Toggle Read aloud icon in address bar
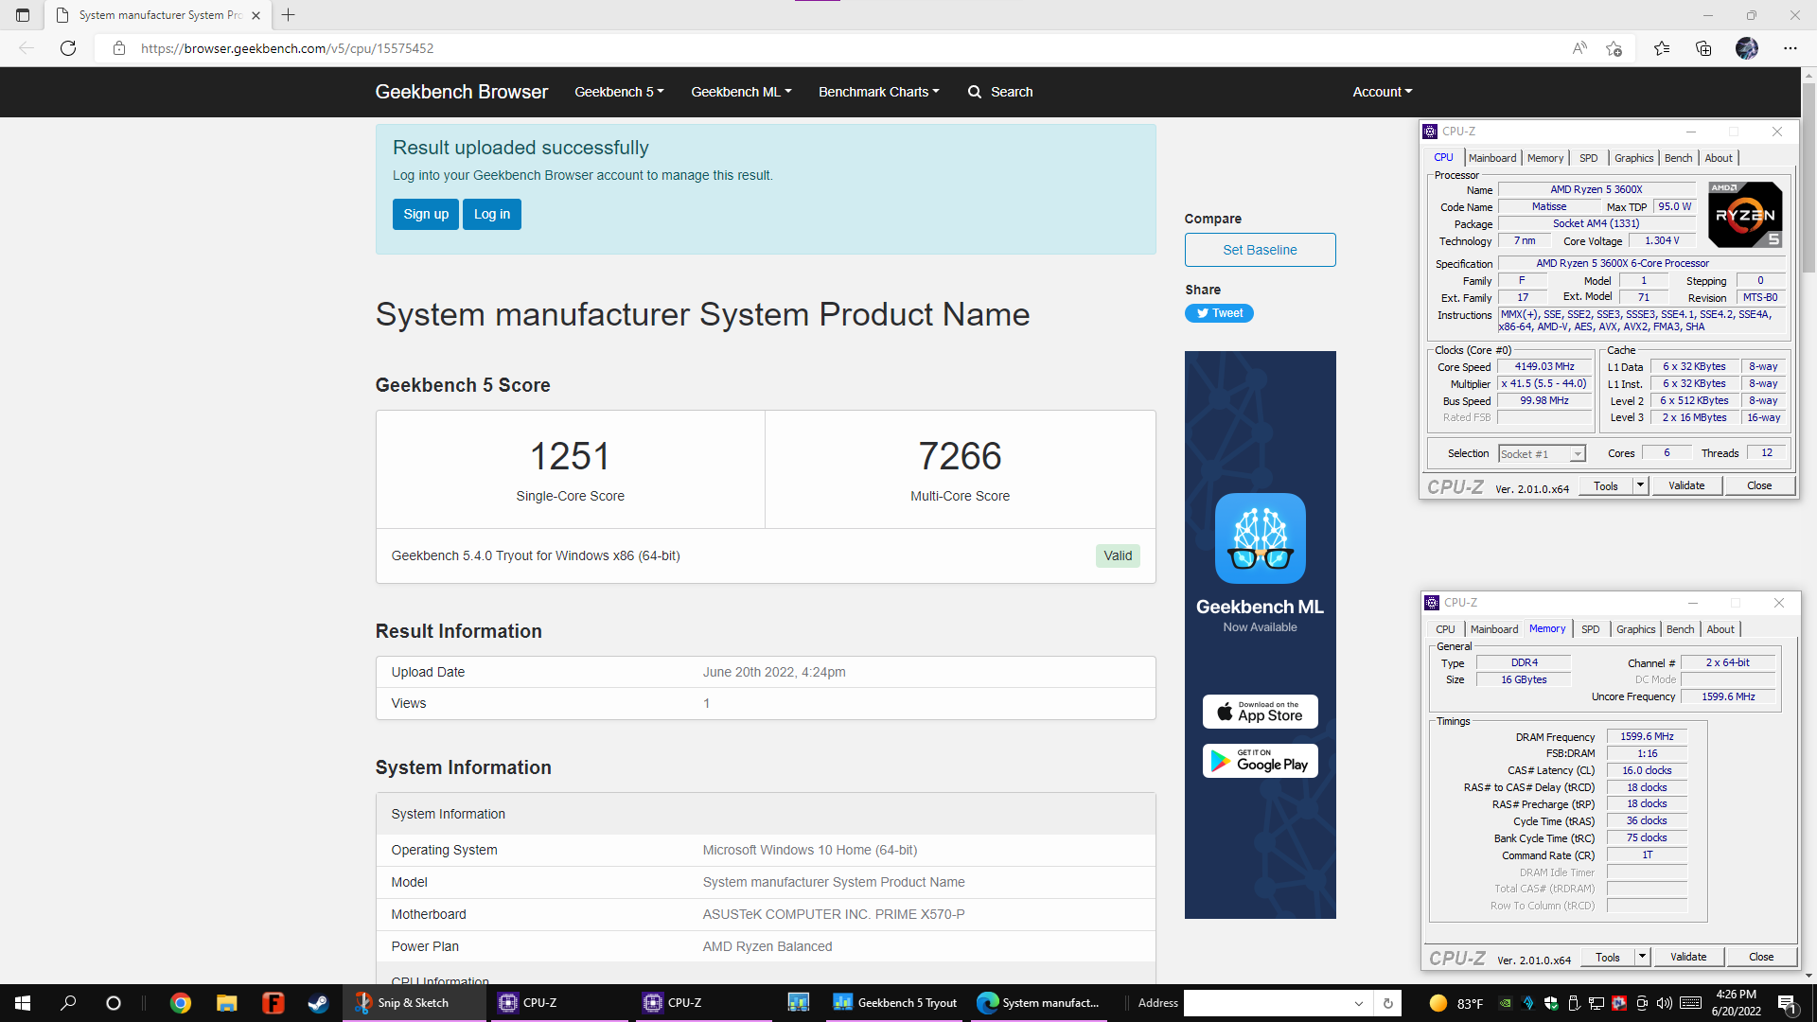Image resolution: width=1817 pixels, height=1022 pixels. coord(1579,48)
